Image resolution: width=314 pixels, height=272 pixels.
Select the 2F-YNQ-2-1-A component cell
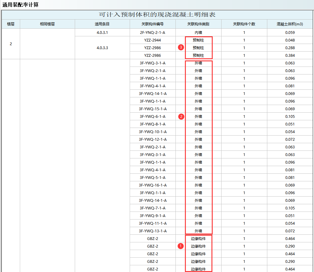tap(153, 32)
